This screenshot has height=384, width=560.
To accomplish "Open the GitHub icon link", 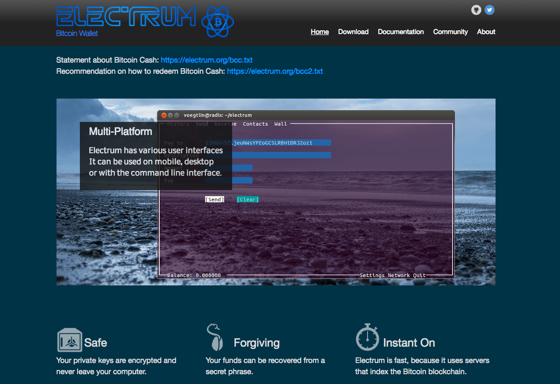I will pyautogui.click(x=476, y=10).
